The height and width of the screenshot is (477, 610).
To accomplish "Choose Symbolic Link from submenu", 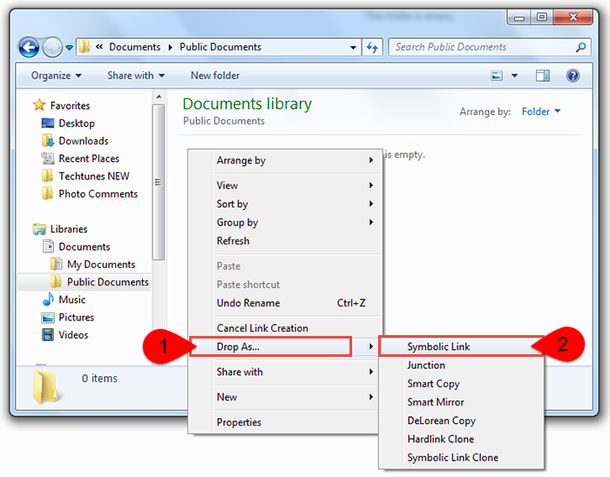I will [438, 346].
